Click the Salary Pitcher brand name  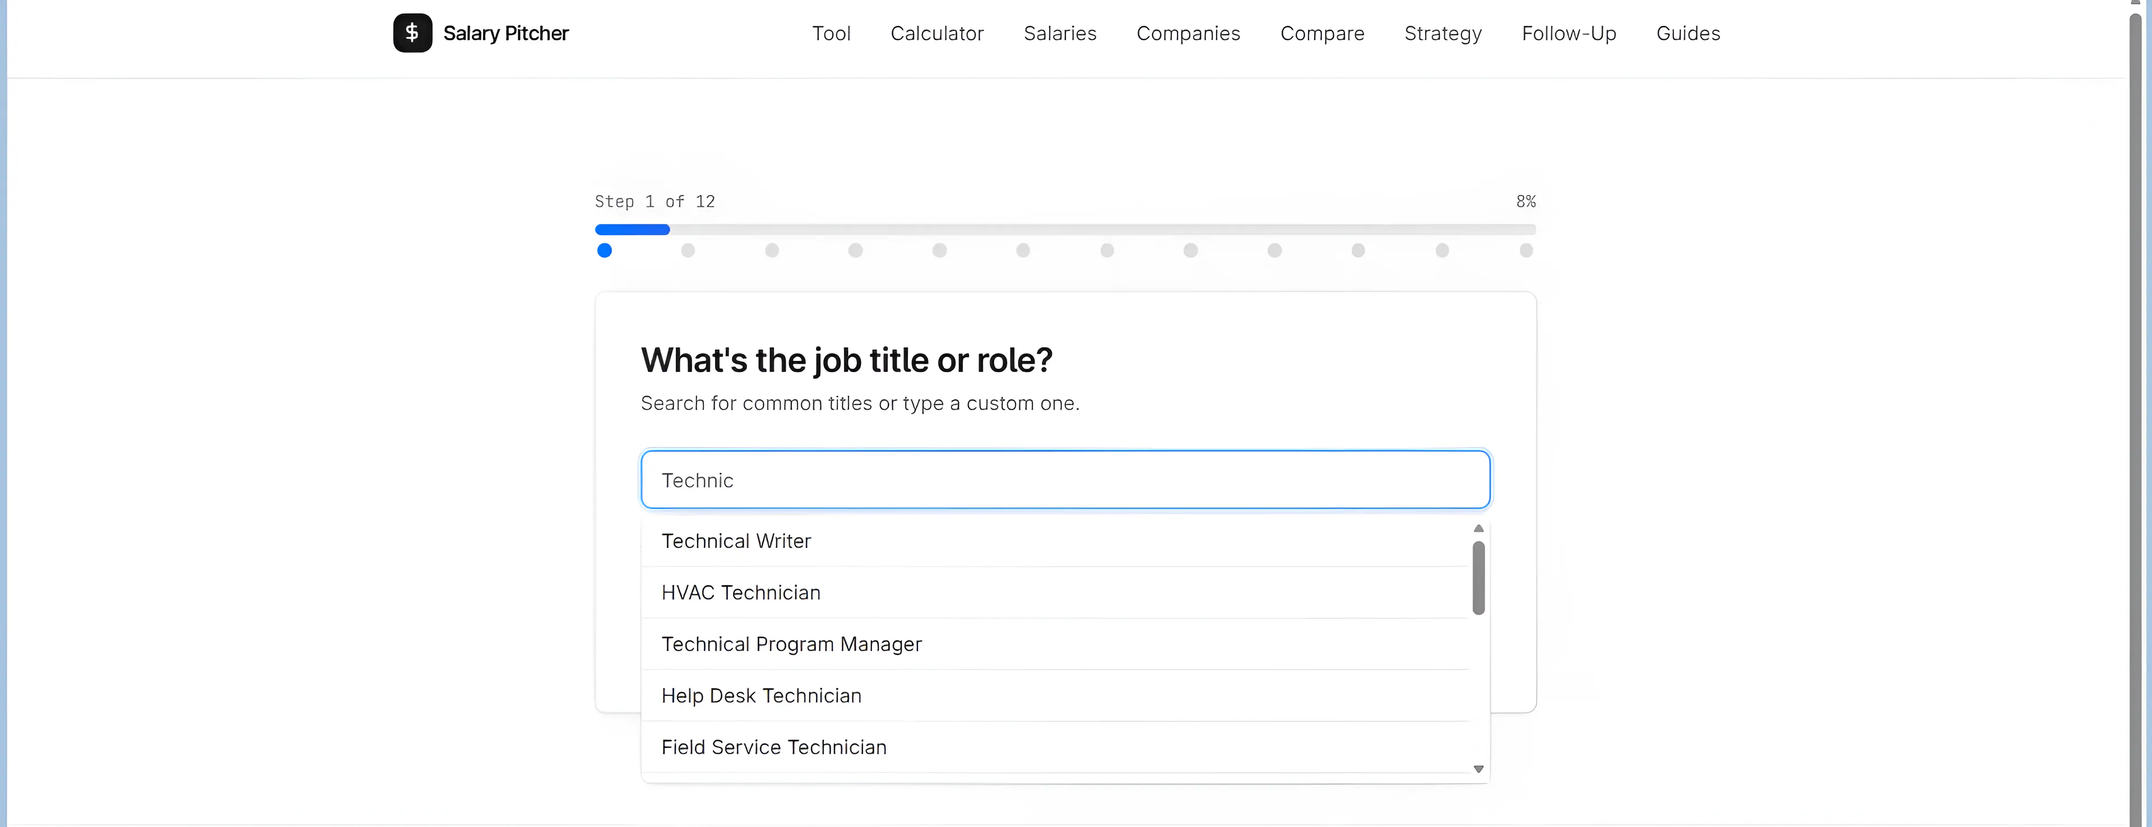pos(505,34)
